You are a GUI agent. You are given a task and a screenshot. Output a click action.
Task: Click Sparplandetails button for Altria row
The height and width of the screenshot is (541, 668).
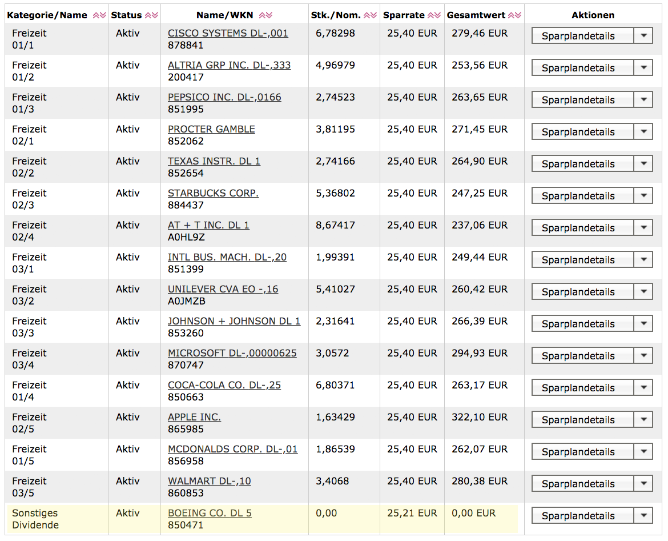(x=582, y=68)
